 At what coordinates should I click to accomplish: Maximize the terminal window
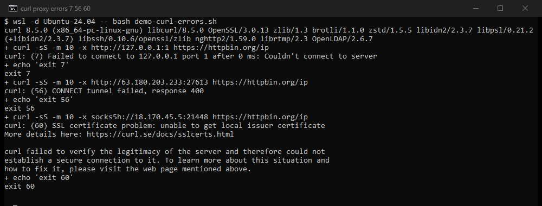point(500,8)
